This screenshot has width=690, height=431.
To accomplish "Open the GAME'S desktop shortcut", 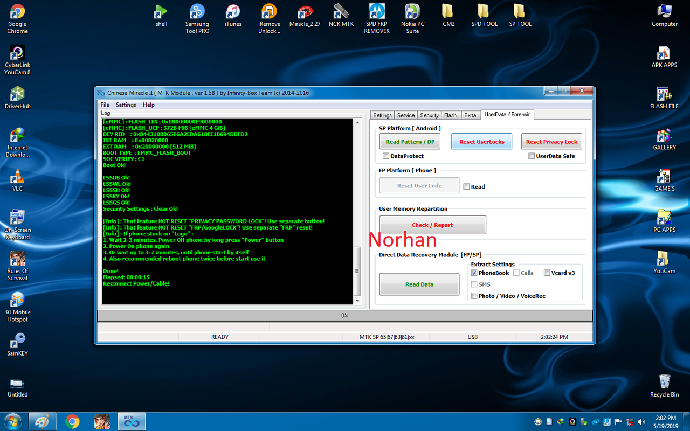I will click(664, 180).
